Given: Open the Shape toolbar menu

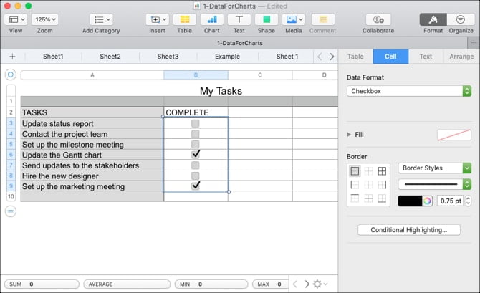Looking at the screenshot, I should [266, 19].
